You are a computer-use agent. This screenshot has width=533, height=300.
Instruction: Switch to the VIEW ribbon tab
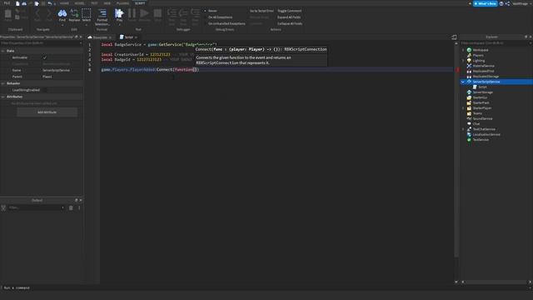click(107, 3)
